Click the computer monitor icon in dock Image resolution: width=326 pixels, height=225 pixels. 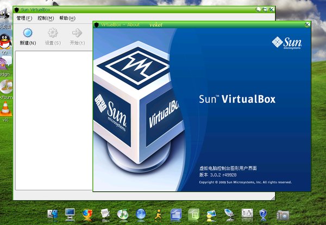click(x=70, y=214)
